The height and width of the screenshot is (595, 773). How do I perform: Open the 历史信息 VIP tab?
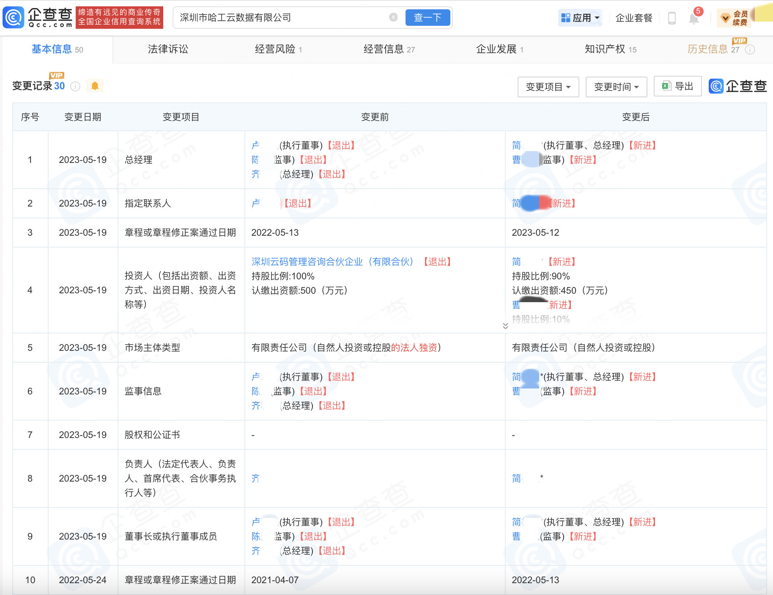(714, 50)
